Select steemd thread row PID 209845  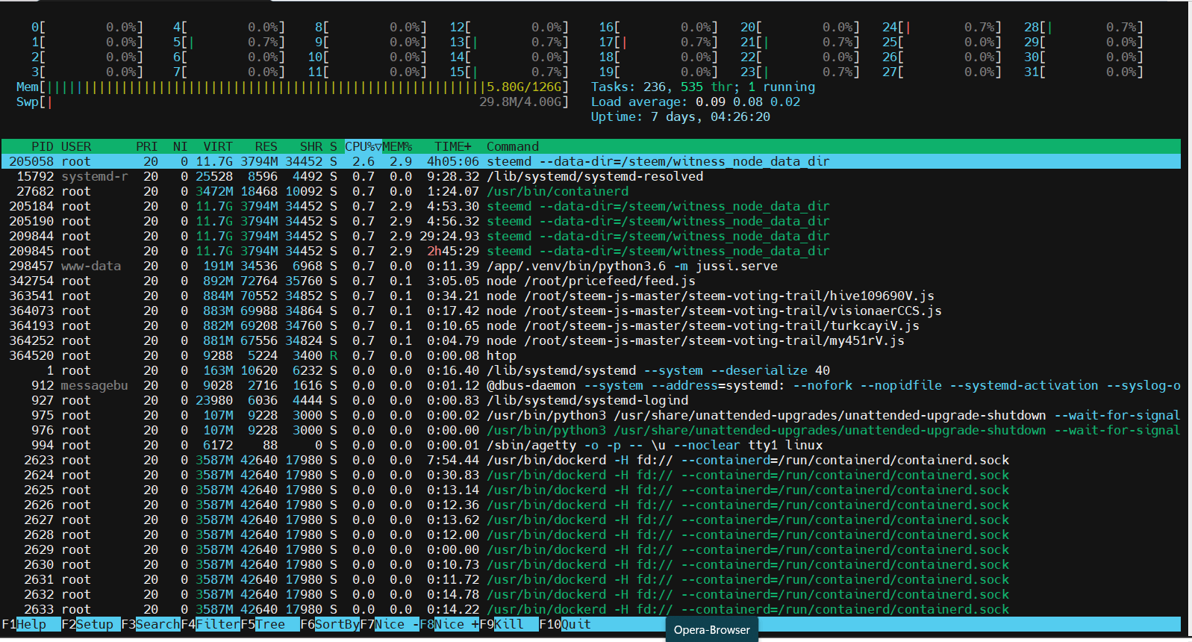pos(591,251)
